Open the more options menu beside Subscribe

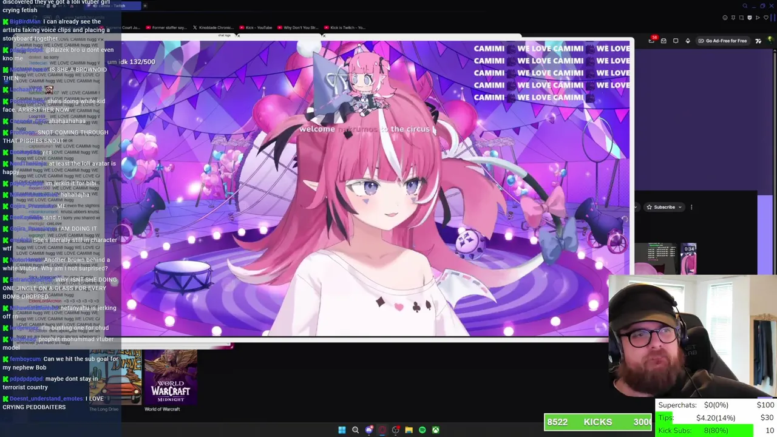[691, 207]
